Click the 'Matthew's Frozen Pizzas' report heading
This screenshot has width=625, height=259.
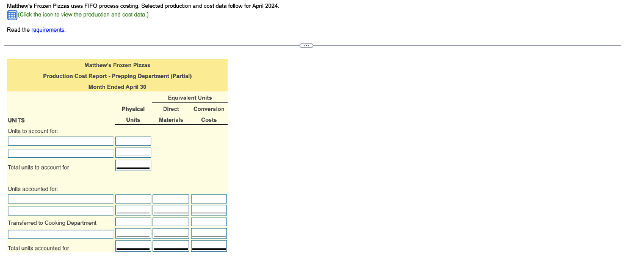(x=117, y=65)
